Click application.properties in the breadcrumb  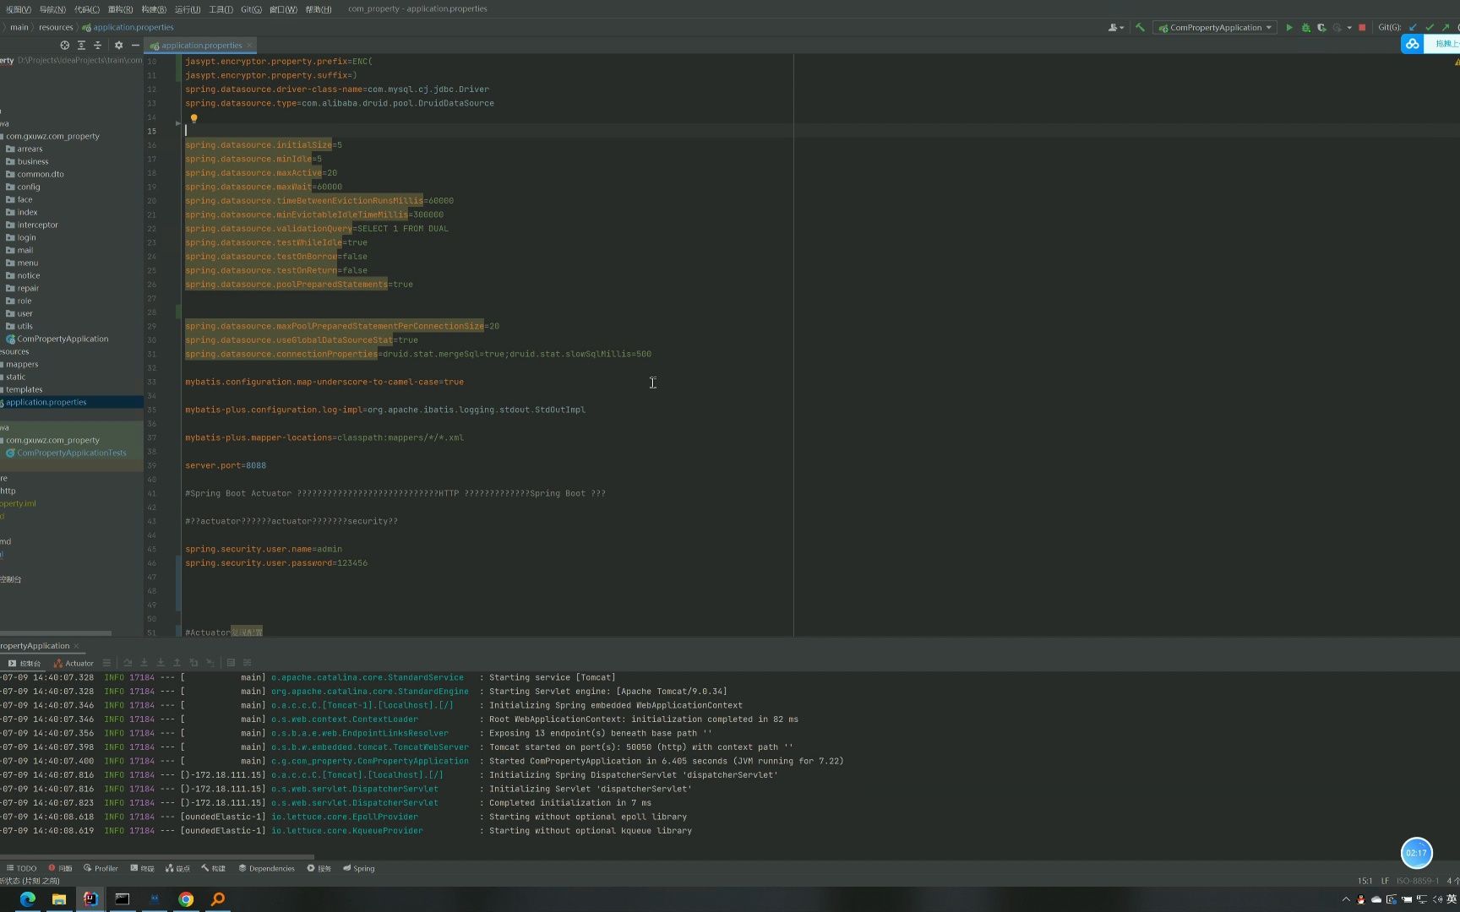(x=128, y=27)
